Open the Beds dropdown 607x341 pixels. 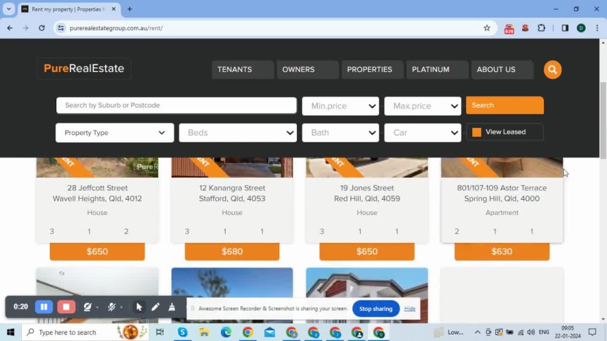pyautogui.click(x=238, y=133)
